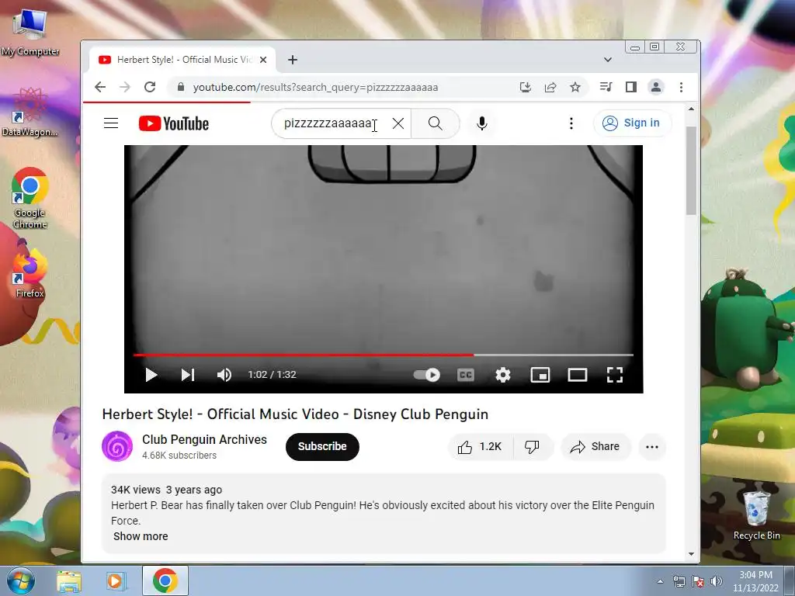Share the video
This screenshot has height=596, width=795.
pos(595,446)
